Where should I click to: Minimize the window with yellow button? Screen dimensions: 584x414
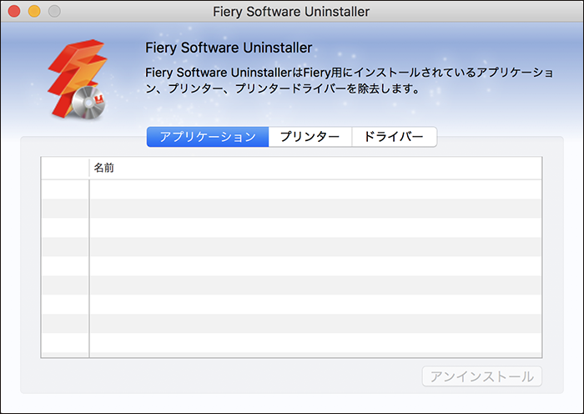coord(34,11)
